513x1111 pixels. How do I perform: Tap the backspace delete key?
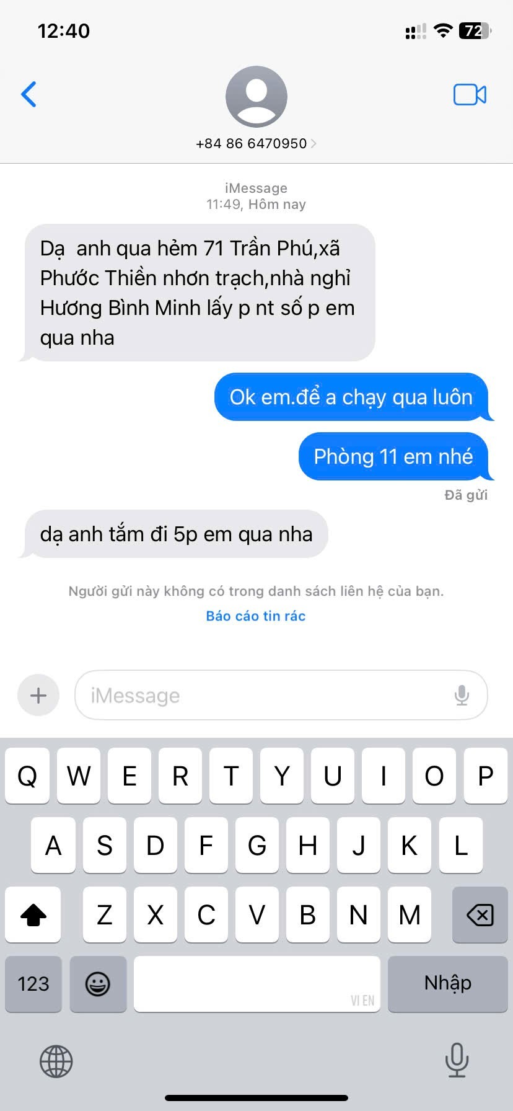(480, 914)
